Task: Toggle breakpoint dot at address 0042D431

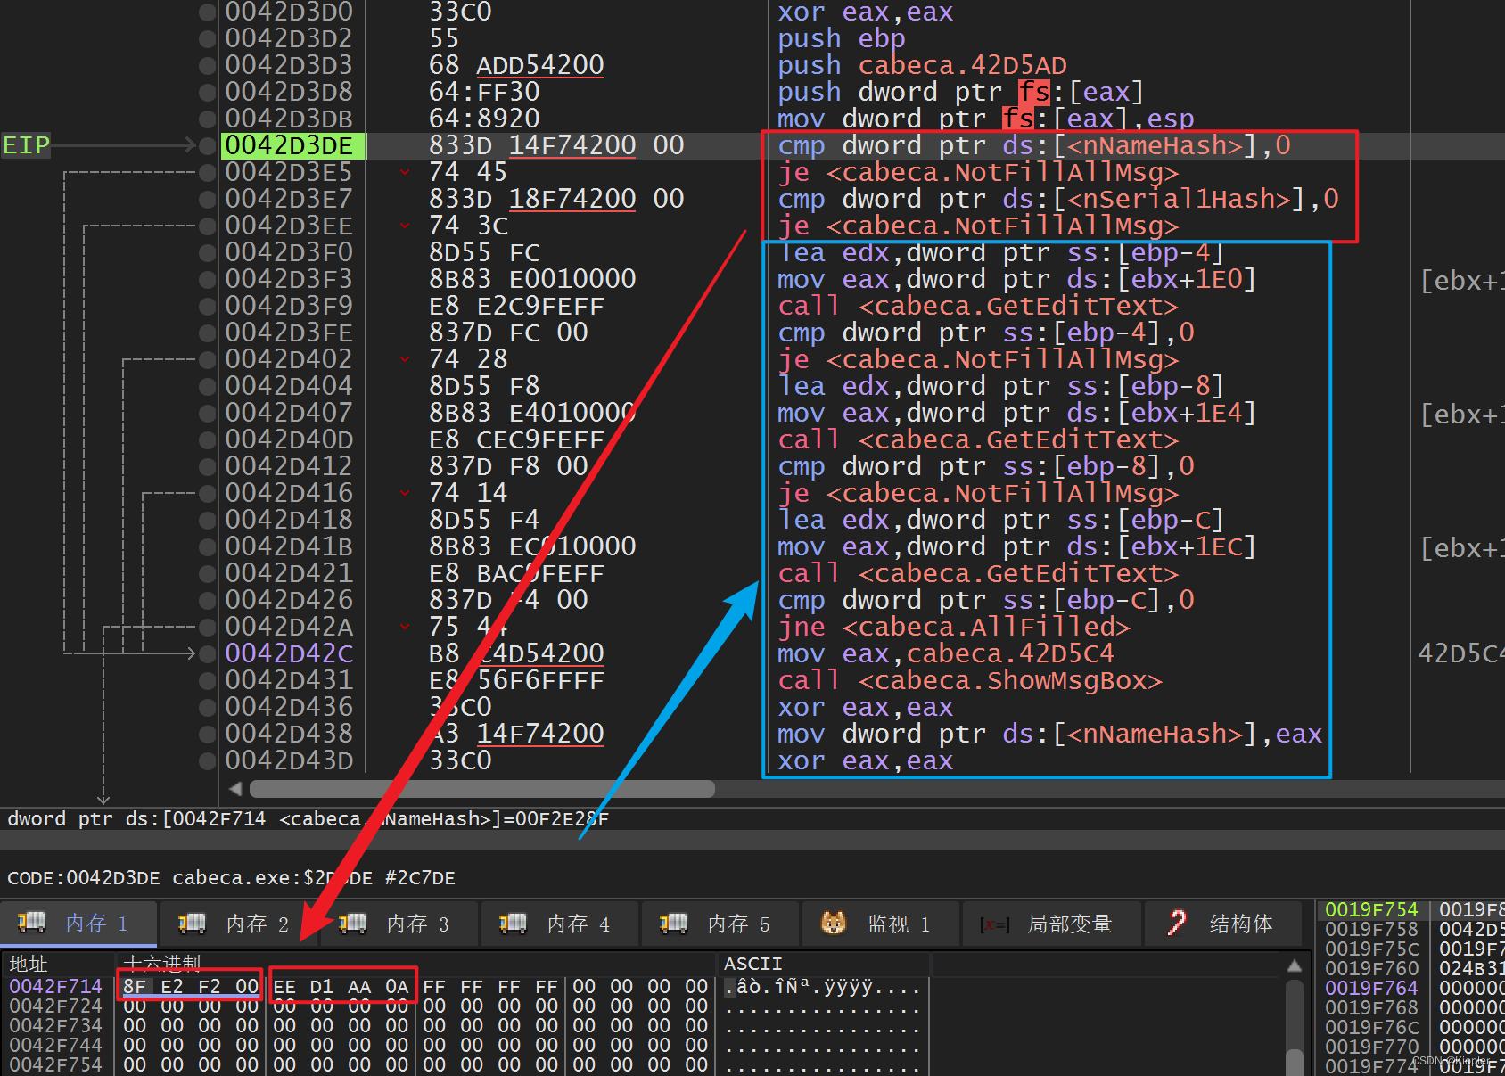Action: coord(208,681)
